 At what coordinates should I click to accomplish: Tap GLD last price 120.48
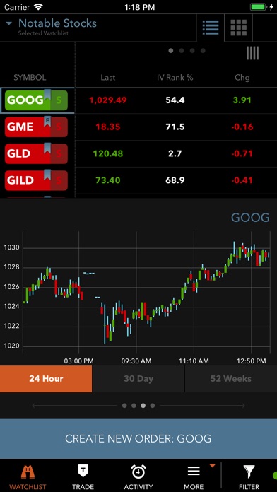(108, 154)
